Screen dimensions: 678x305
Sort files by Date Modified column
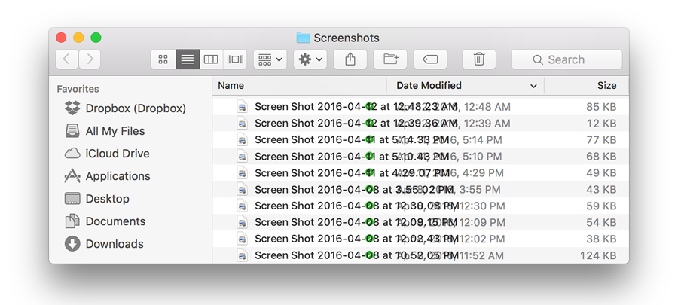[429, 86]
